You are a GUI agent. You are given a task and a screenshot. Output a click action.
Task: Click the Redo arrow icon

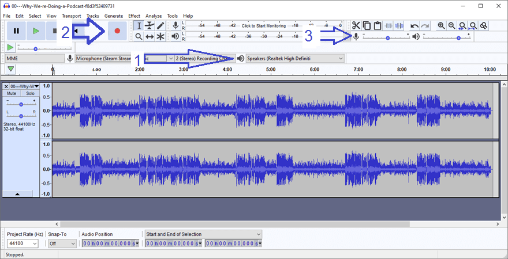(425, 25)
